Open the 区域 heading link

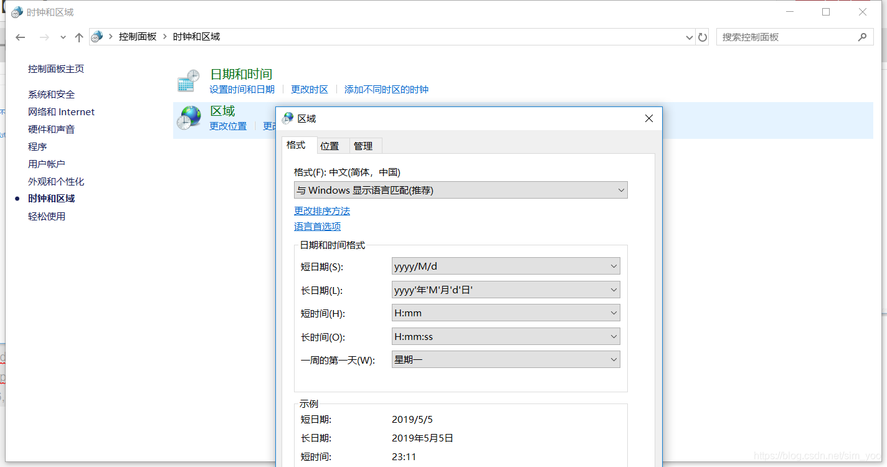(222, 111)
